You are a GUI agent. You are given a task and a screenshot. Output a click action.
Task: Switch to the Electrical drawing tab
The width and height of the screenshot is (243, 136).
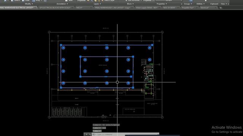point(205,8)
